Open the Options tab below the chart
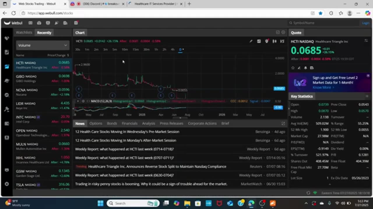This screenshot has height=209, width=373. tap(96, 123)
